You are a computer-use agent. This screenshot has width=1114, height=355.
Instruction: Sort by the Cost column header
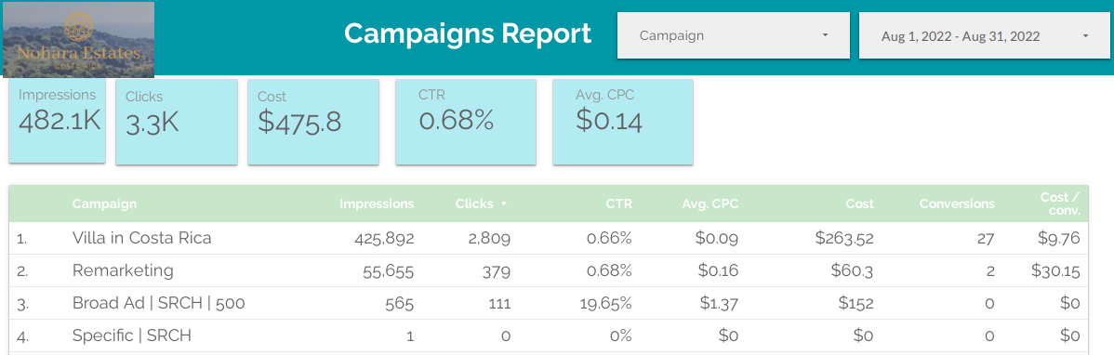pos(859,204)
